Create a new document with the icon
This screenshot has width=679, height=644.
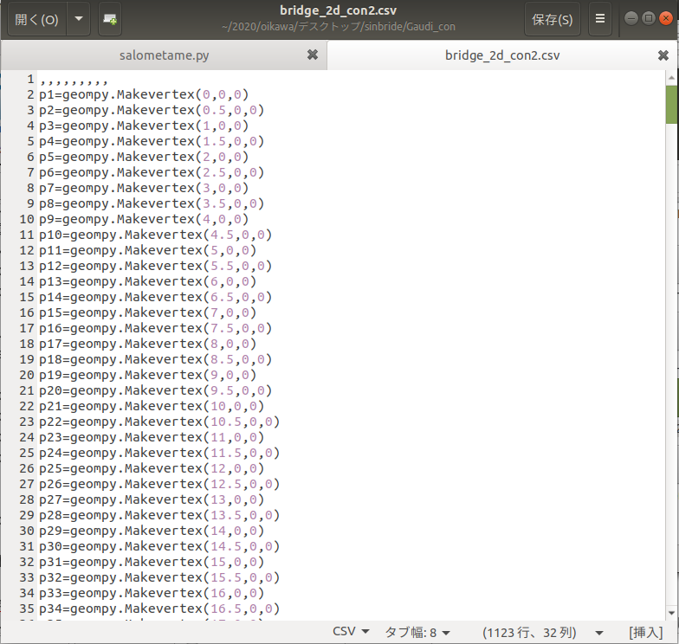[110, 19]
